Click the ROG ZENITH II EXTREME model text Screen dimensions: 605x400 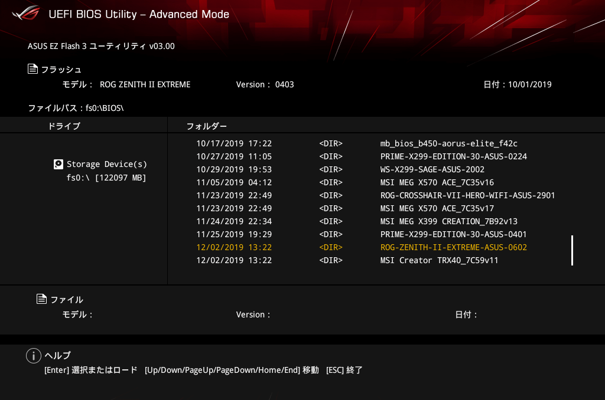coord(145,84)
